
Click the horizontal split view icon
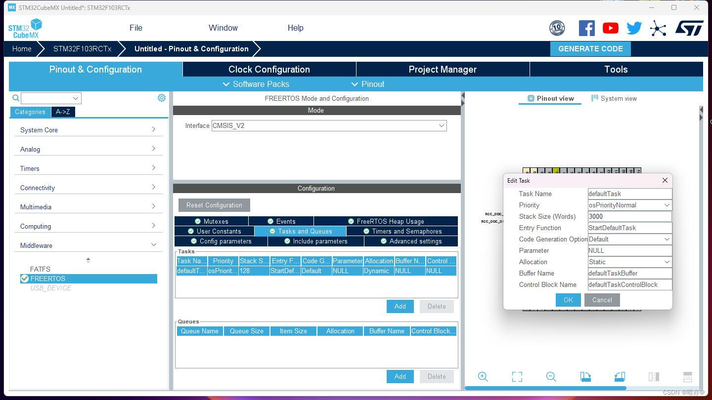click(x=687, y=377)
